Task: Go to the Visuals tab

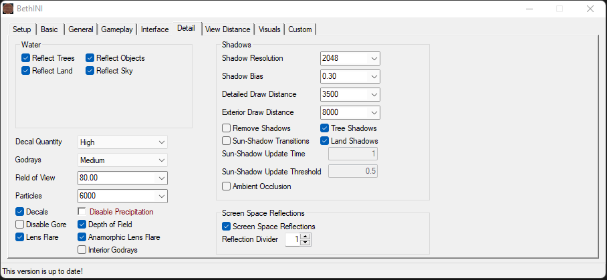Action: [269, 29]
